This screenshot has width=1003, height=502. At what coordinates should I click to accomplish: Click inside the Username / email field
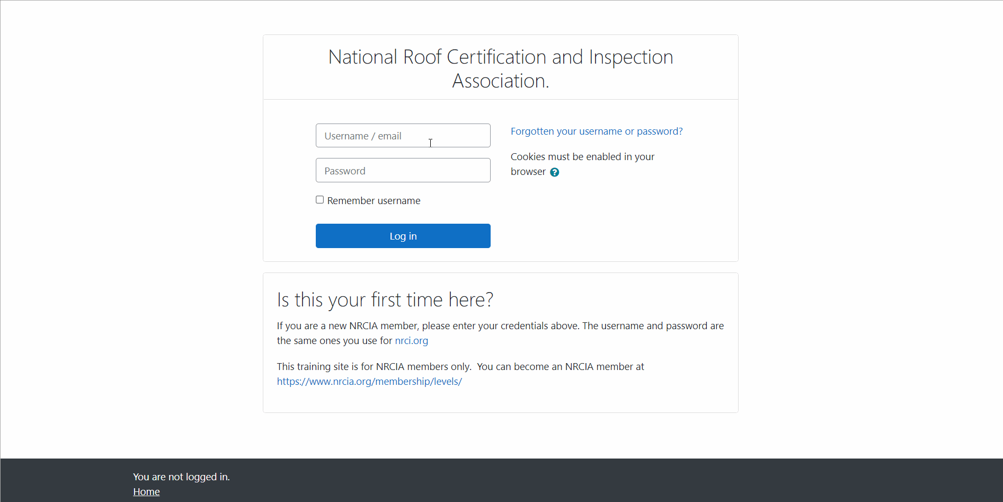click(403, 135)
